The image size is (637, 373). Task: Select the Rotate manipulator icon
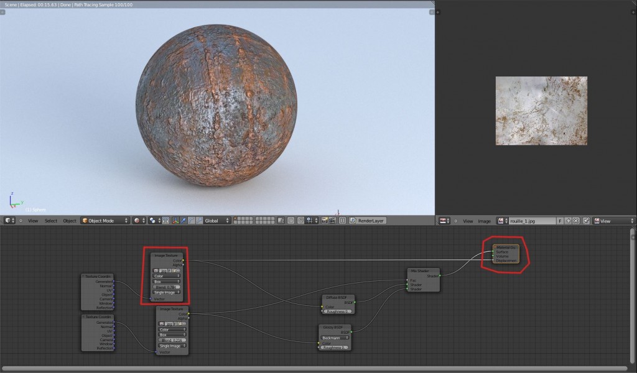pyautogui.click(x=190, y=221)
